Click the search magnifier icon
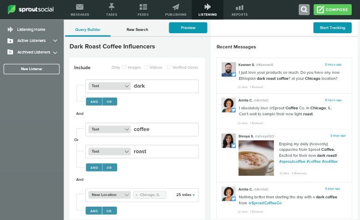 pos(304,10)
